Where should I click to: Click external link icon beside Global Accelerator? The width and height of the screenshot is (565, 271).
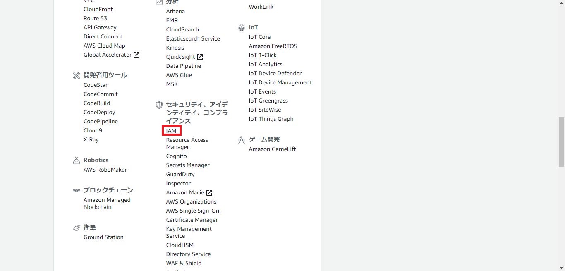136,55
